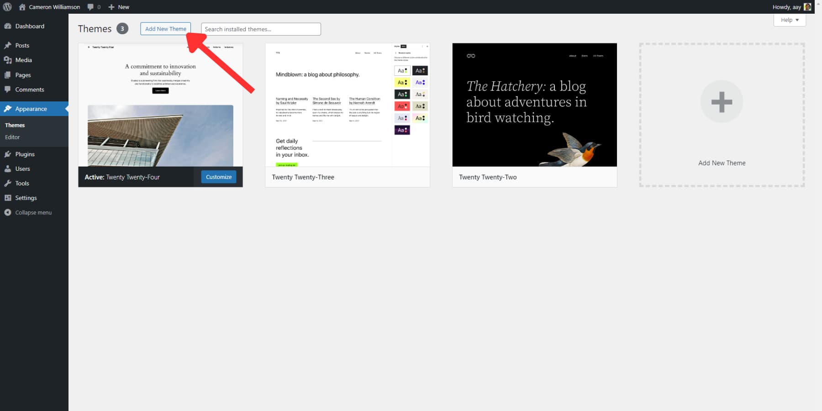Screen dimensions: 822x411
Task: Open the Editor under Appearance
Action: pyautogui.click(x=12, y=137)
